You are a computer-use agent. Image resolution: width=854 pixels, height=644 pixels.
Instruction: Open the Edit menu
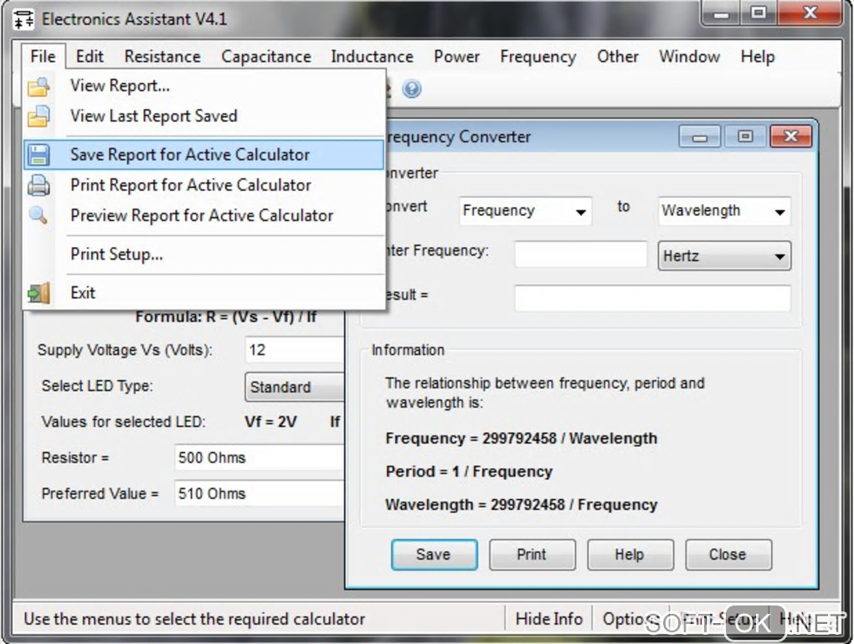(x=90, y=56)
